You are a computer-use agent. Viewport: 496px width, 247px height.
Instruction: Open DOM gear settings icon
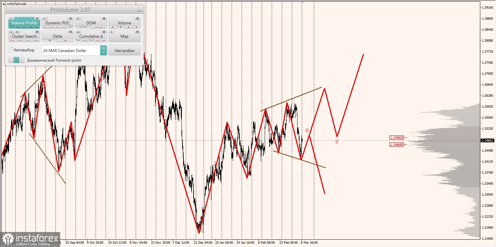point(104,18)
